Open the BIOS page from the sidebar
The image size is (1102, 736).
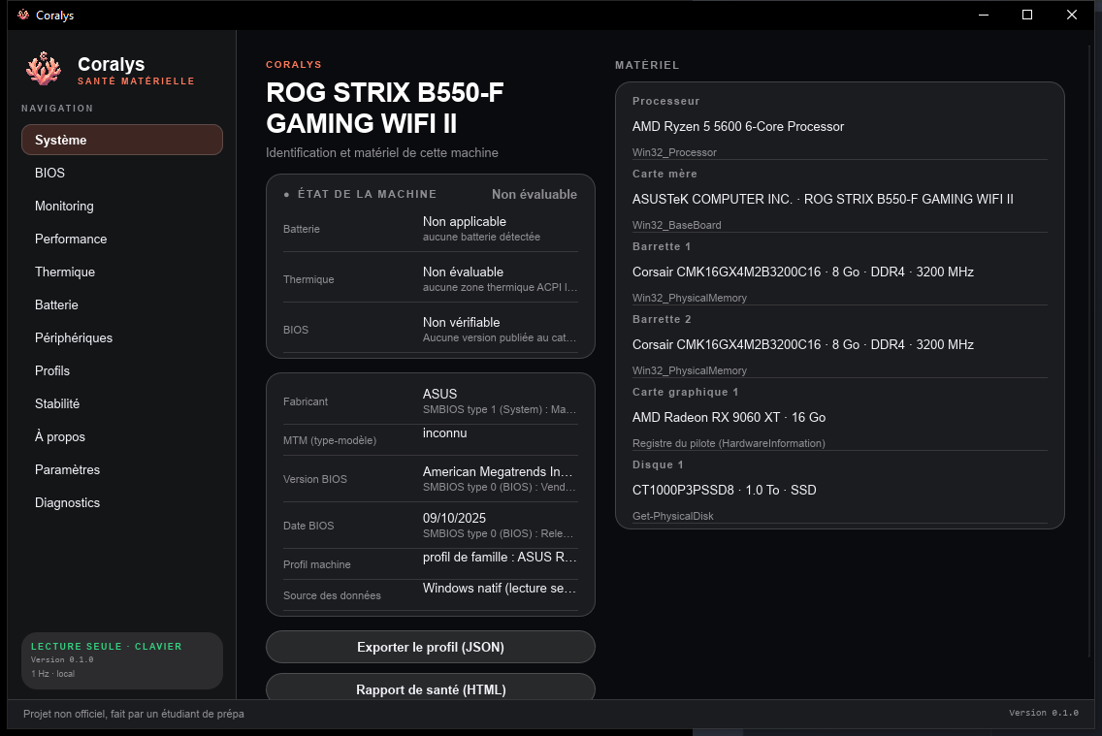click(122, 173)
